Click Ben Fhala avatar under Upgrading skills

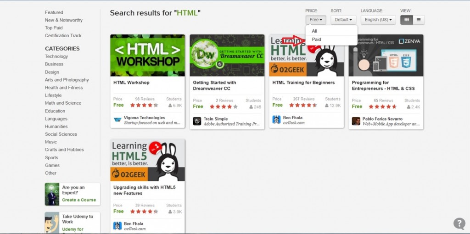(117, 226)
